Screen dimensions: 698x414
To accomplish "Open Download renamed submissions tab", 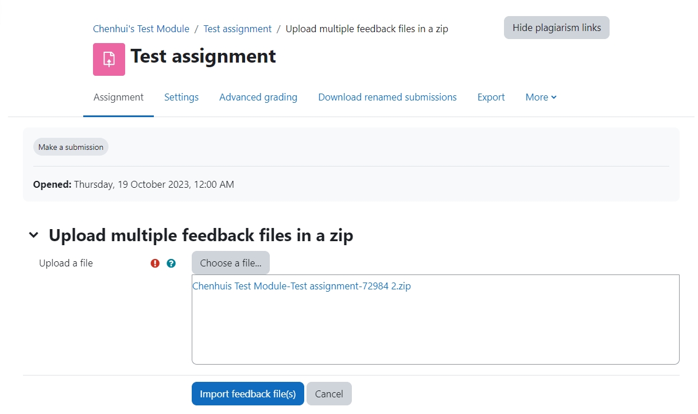I will pyautogui.click(x=387, y=97).
